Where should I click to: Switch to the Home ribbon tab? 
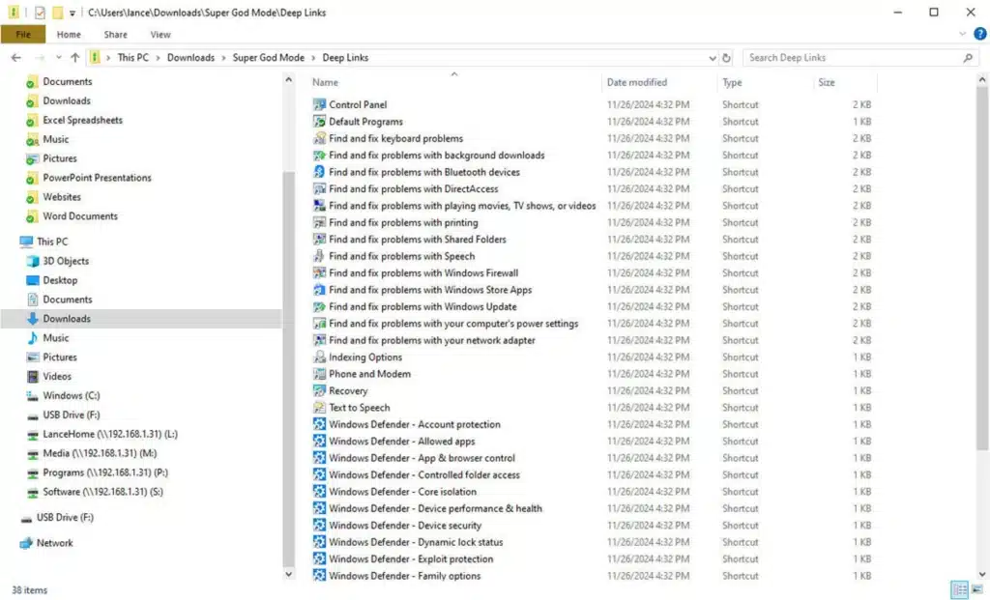click(69, 35)
